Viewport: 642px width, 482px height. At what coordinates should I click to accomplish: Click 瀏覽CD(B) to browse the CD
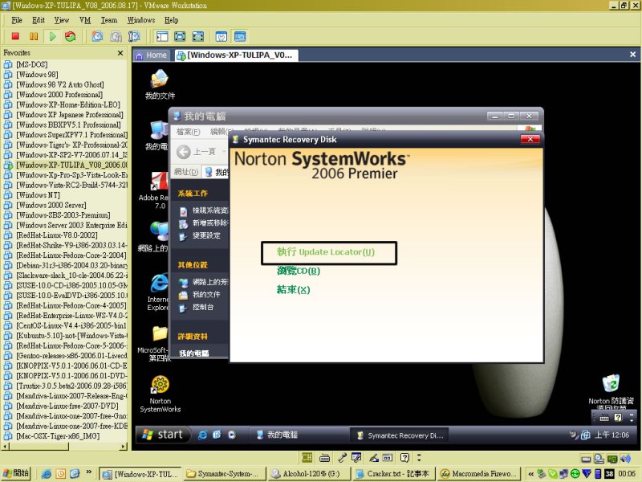click(x=299, y=271)
